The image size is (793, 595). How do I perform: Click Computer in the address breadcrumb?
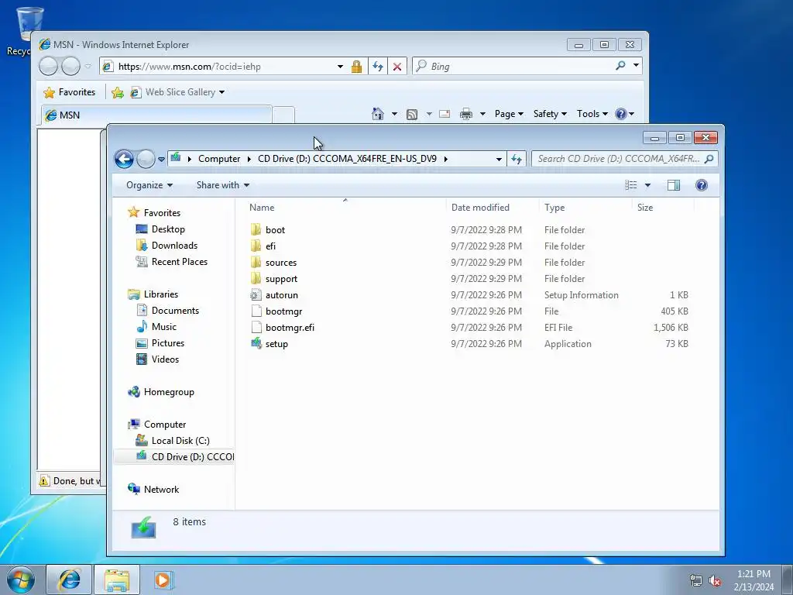(219, 159)
